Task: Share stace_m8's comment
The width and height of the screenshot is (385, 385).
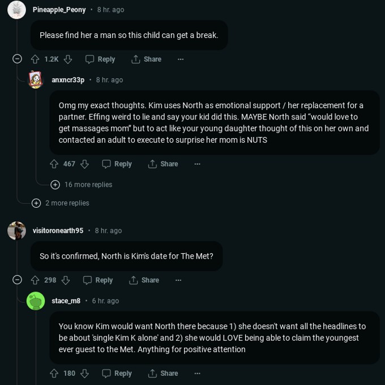Action: 163,374
